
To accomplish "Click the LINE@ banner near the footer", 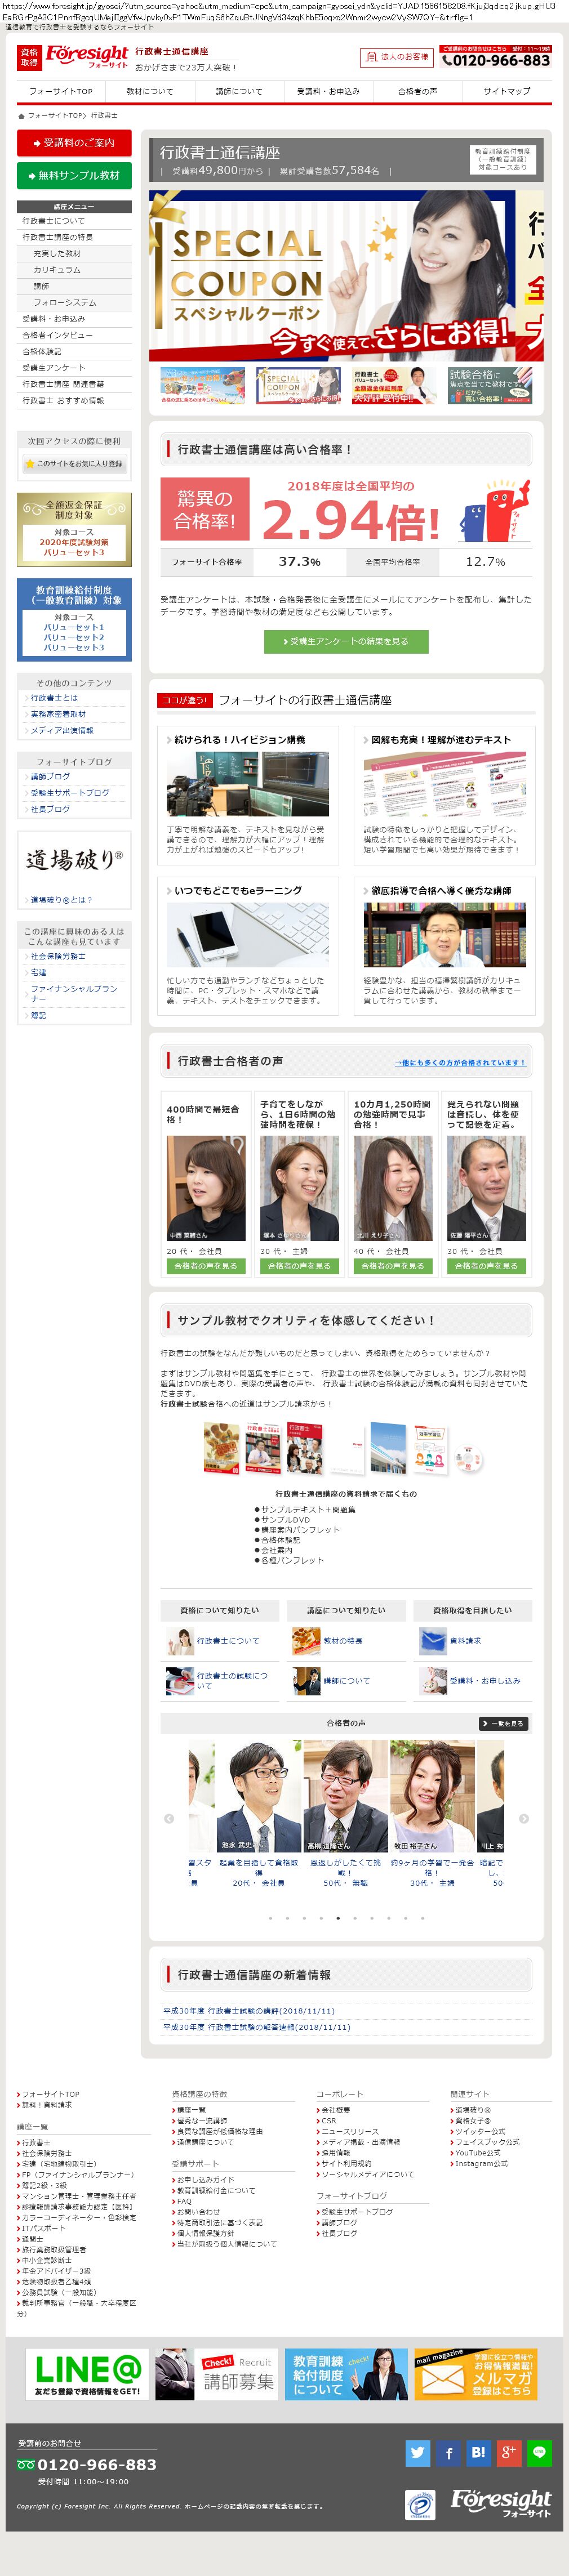I will 87,2374.
